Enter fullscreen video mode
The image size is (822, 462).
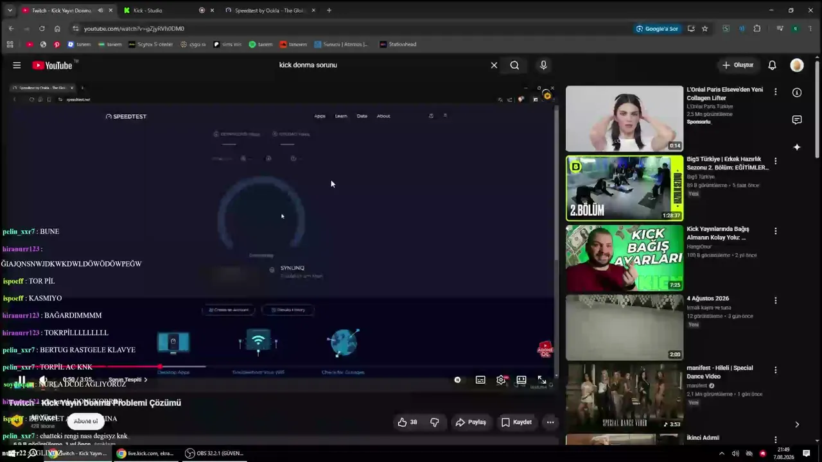[x=542, y=380]
